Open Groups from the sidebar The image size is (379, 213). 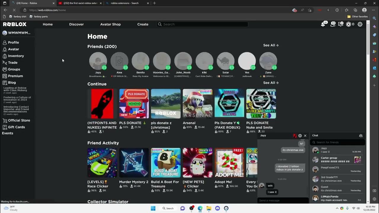(14, 69)
